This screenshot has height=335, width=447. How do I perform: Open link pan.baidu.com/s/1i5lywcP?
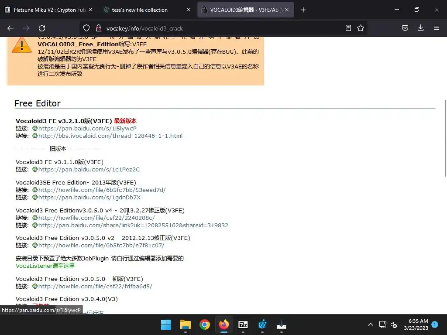pyautogui.click(x=87, y=129)
